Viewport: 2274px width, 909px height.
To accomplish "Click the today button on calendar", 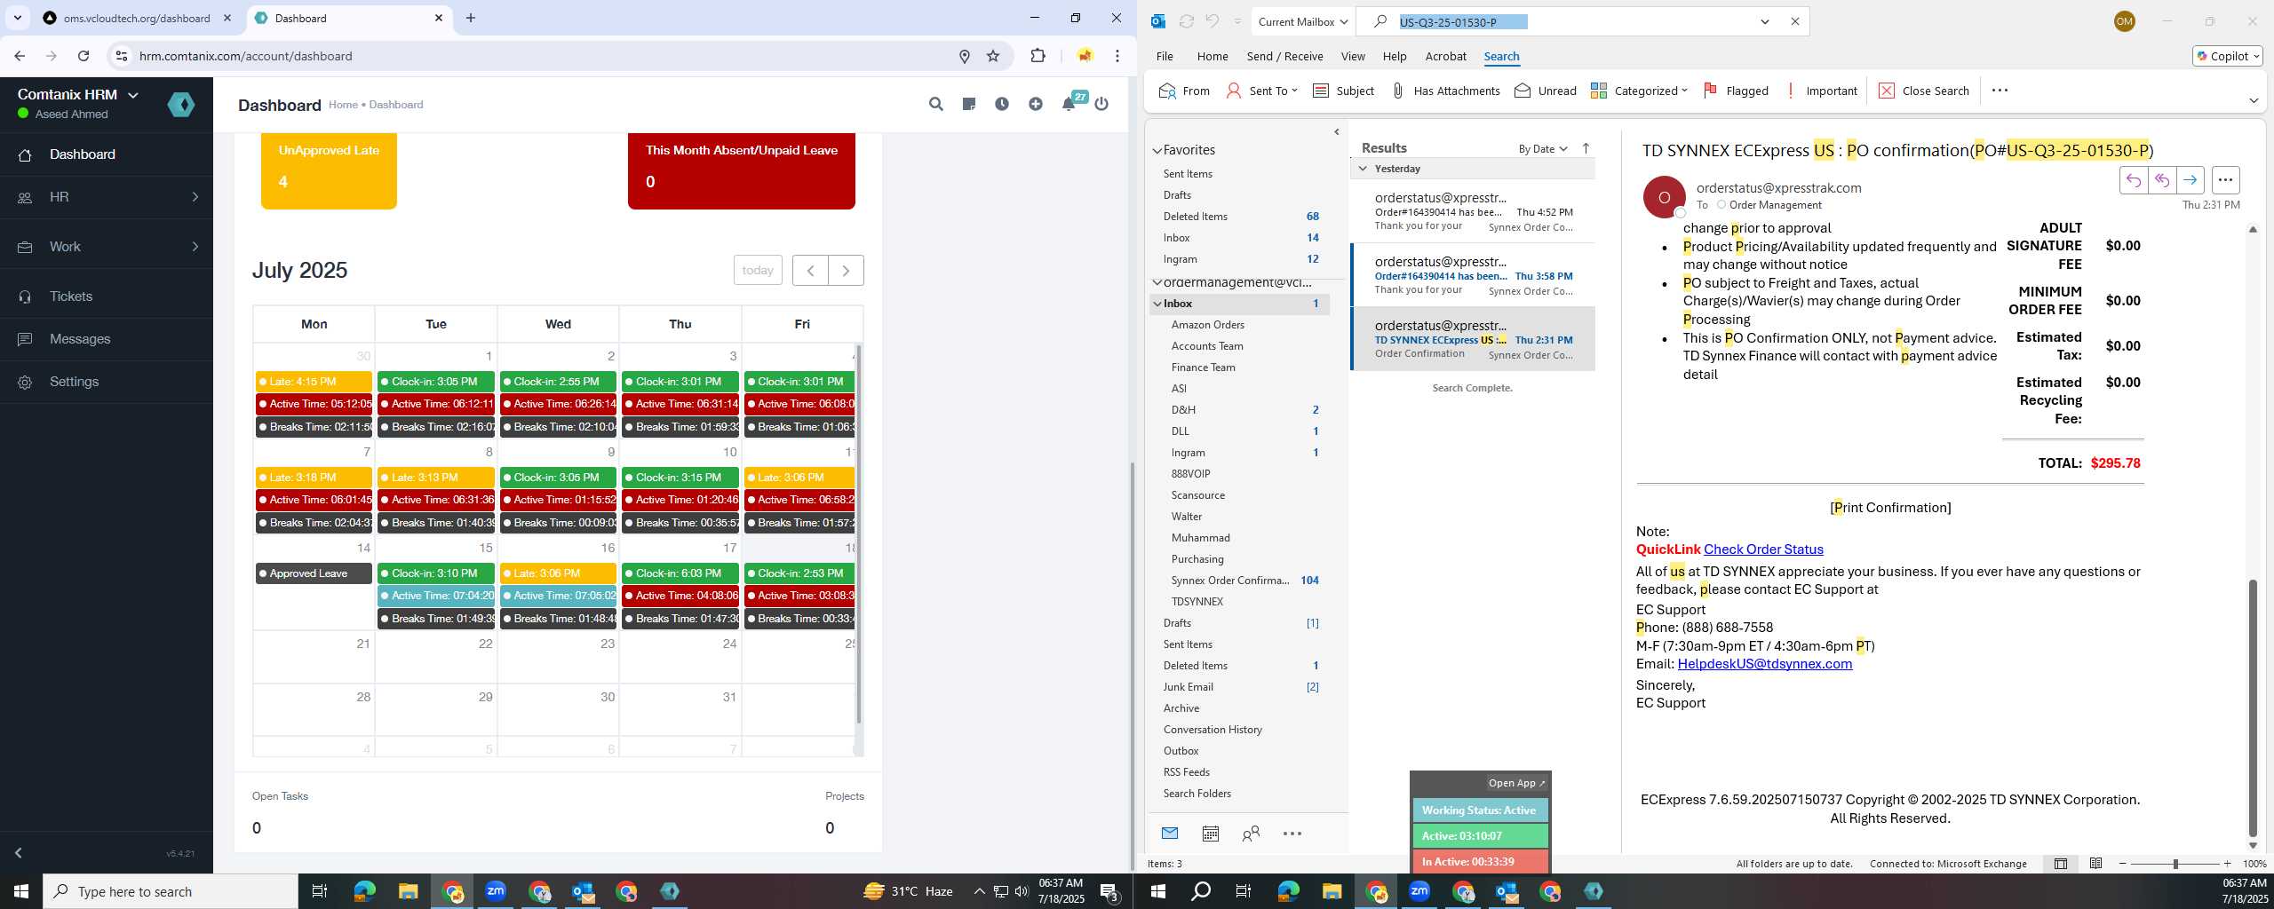I will click(758, 271).
